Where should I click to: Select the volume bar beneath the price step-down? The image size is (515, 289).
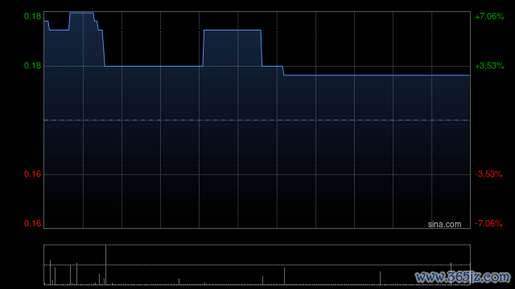pyautogui.click(x=284, y=276)
